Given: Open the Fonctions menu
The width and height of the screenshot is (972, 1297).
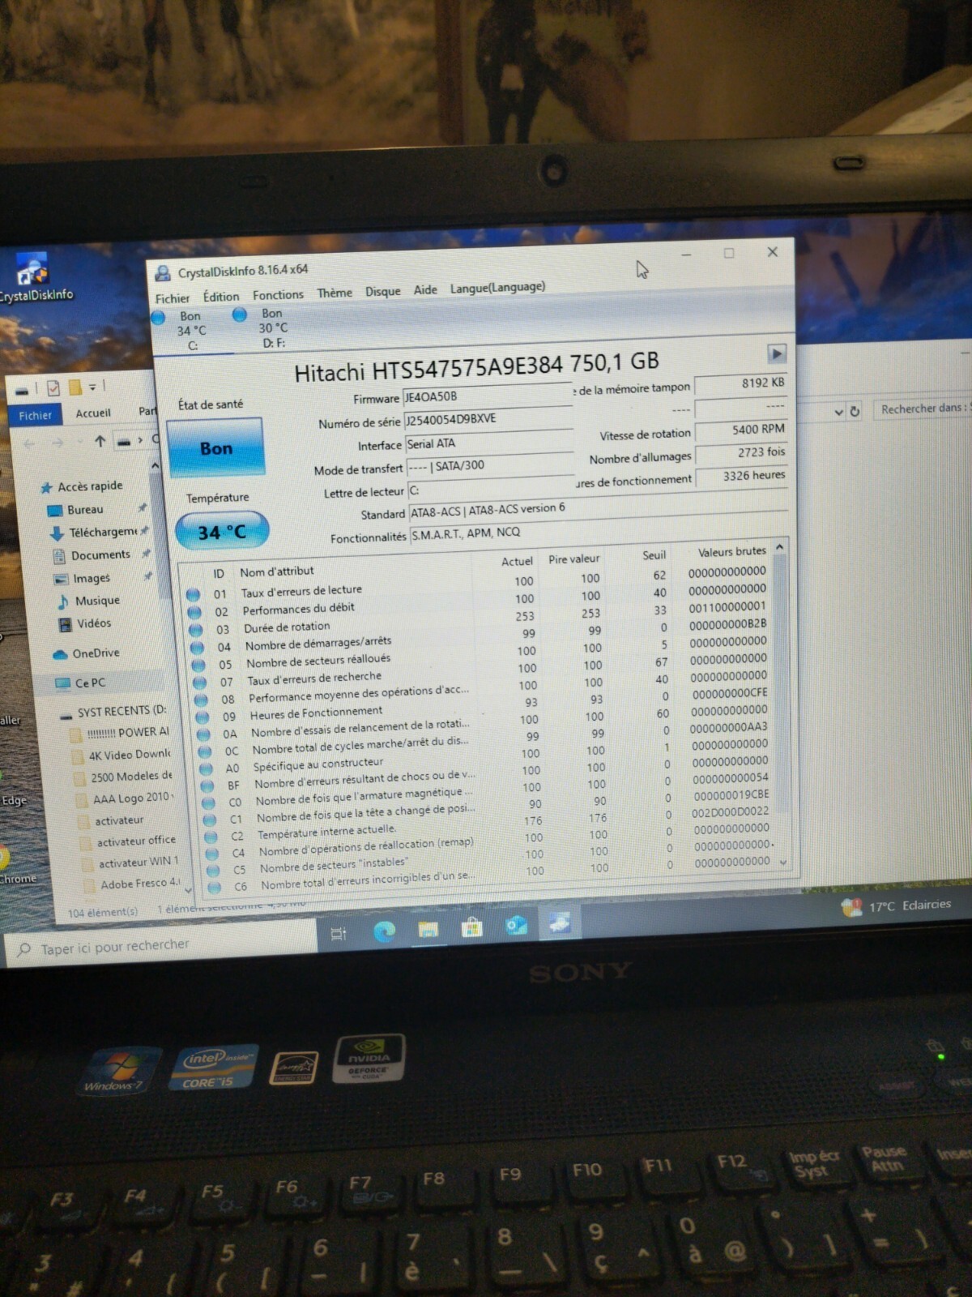Looking at the screenshot, I should (x=278, y=295).
